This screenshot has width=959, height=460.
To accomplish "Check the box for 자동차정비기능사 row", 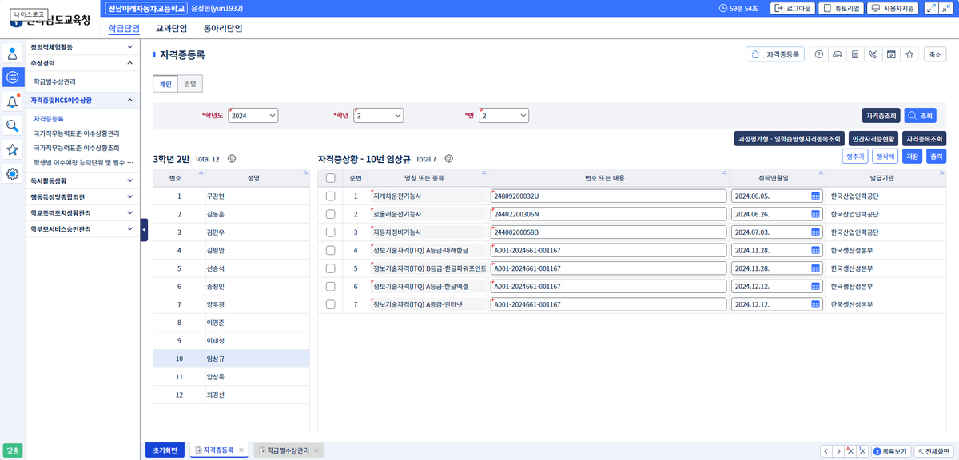I will pos(331,232).
